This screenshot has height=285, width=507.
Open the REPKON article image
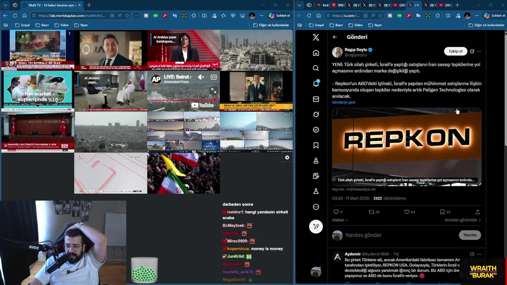[406, 147]
